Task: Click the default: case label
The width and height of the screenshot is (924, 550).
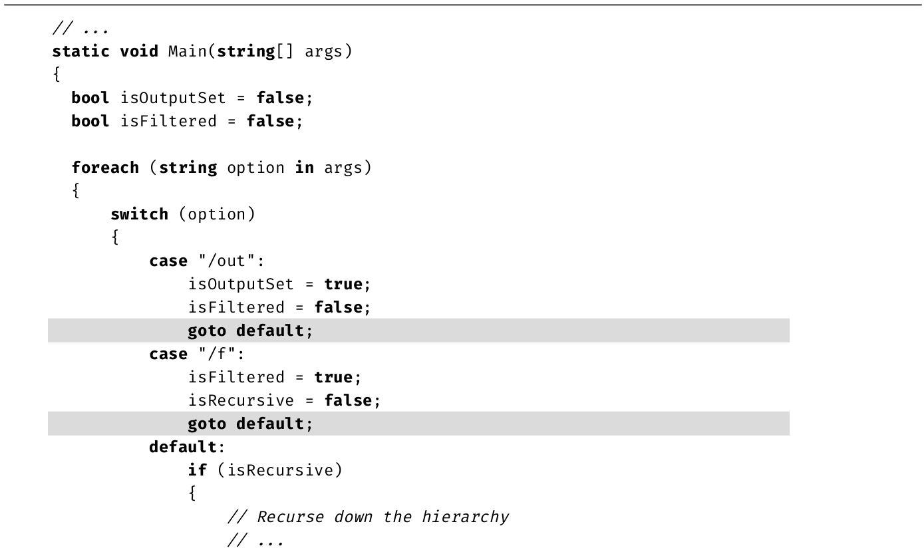Action: click(186, 447)
